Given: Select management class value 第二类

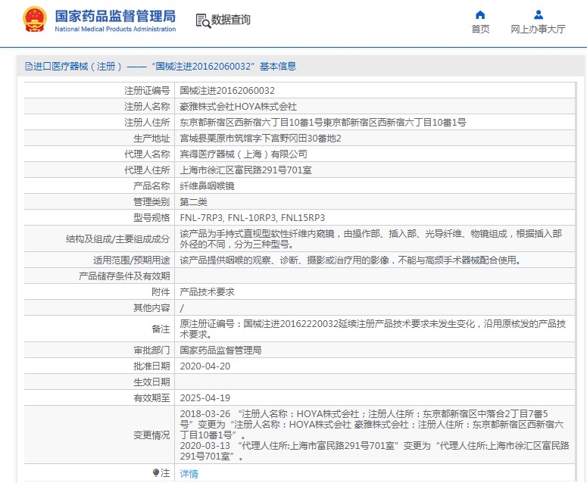Looking at the screenshot, I should (194, 202).
